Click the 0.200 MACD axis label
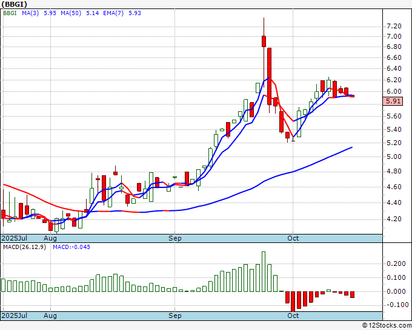The height and width of the screenshot is (330, 412). coord(396,264)
